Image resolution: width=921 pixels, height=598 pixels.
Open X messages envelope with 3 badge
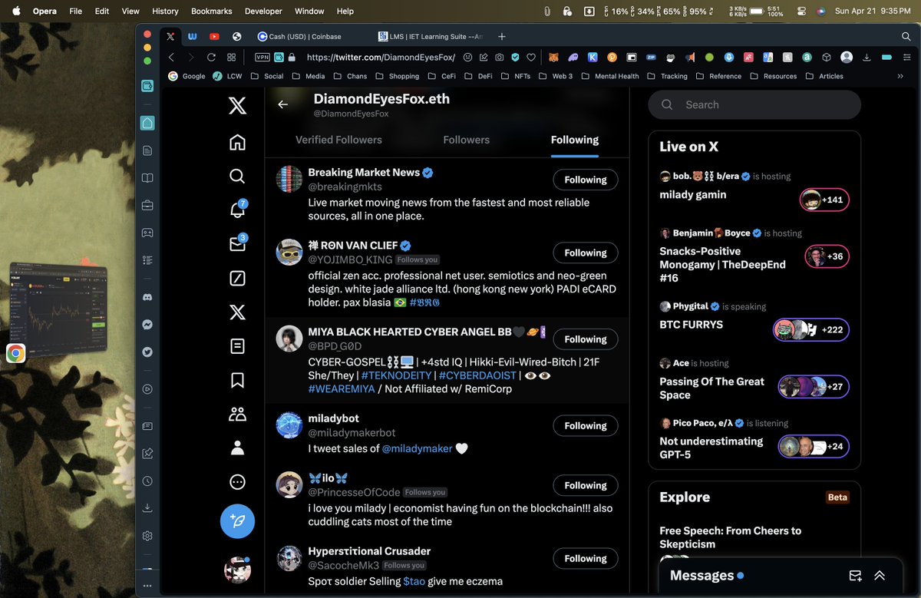(x=237, y=243)
